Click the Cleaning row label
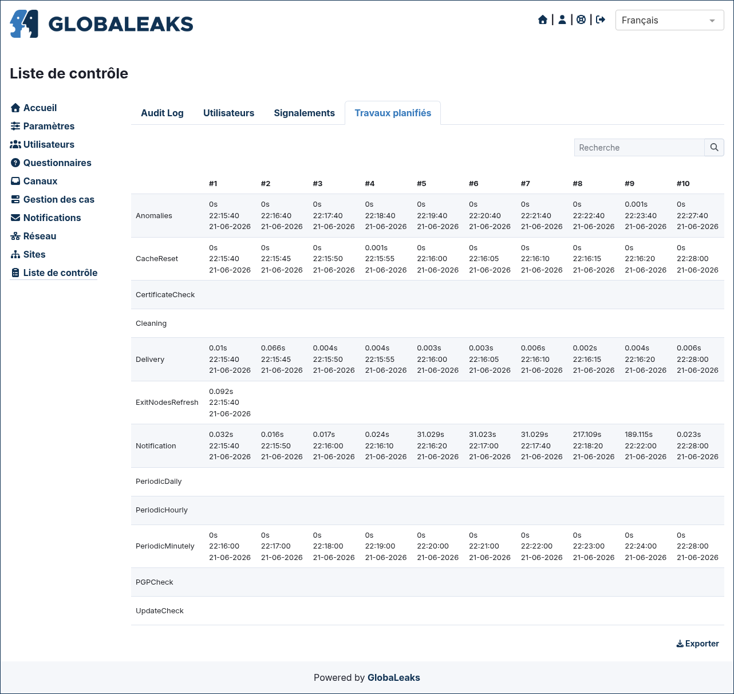Viewport: 734px width, 694px height. point(151,324)
